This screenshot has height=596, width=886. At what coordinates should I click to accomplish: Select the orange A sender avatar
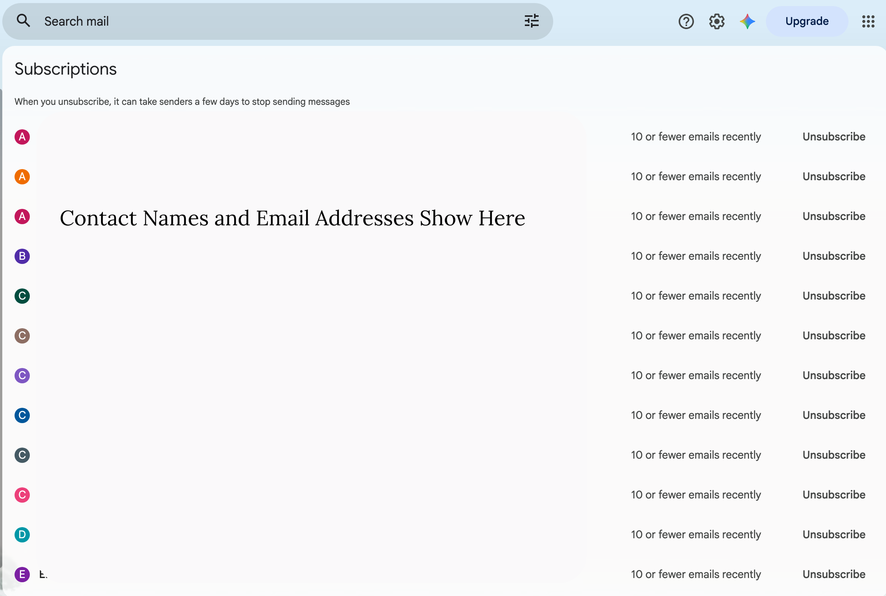pyautogui.click(x=22, y=177)
